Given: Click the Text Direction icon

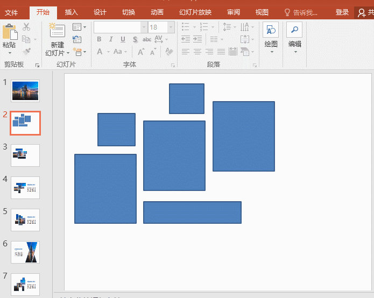Looking at the screenshot, I should 245,27.
